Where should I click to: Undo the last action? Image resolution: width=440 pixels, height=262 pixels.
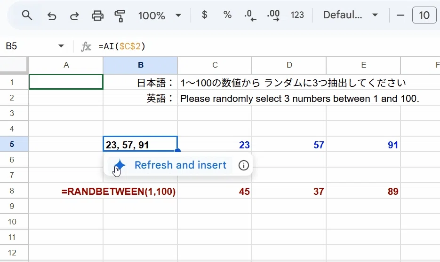point(52,15)
